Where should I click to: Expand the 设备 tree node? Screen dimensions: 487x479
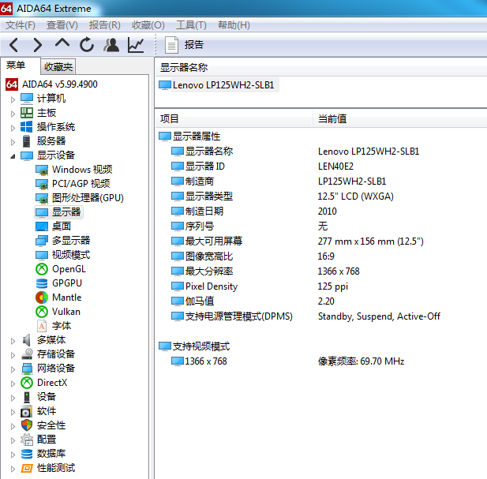point(13,398)
